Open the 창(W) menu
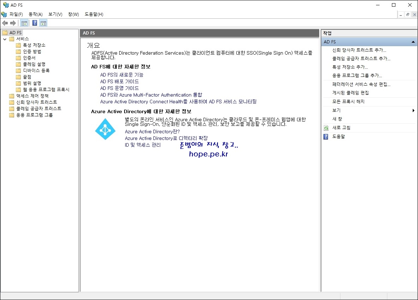 tap(73, 14)
